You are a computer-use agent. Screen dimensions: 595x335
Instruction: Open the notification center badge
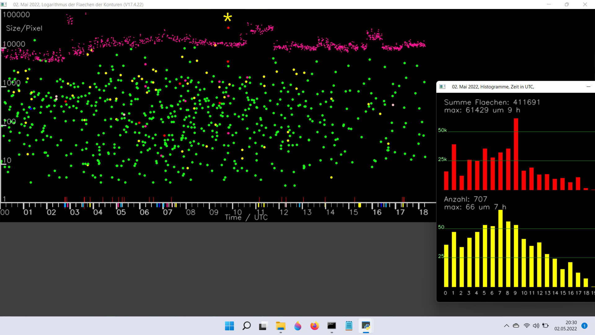pyautogui.click(x=584, y=326)
